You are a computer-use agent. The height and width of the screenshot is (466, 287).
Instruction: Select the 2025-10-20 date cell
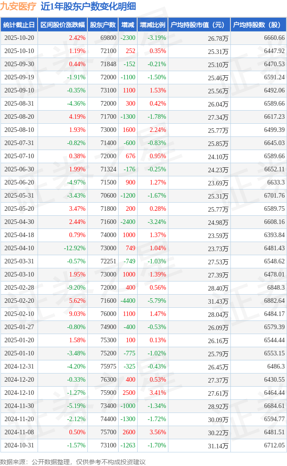19,38
